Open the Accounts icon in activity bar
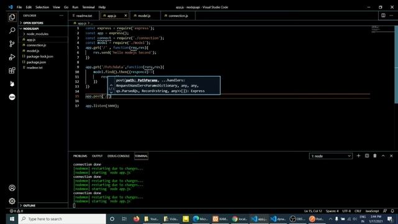This screenshot has width=398, height=224. point(12,188)
